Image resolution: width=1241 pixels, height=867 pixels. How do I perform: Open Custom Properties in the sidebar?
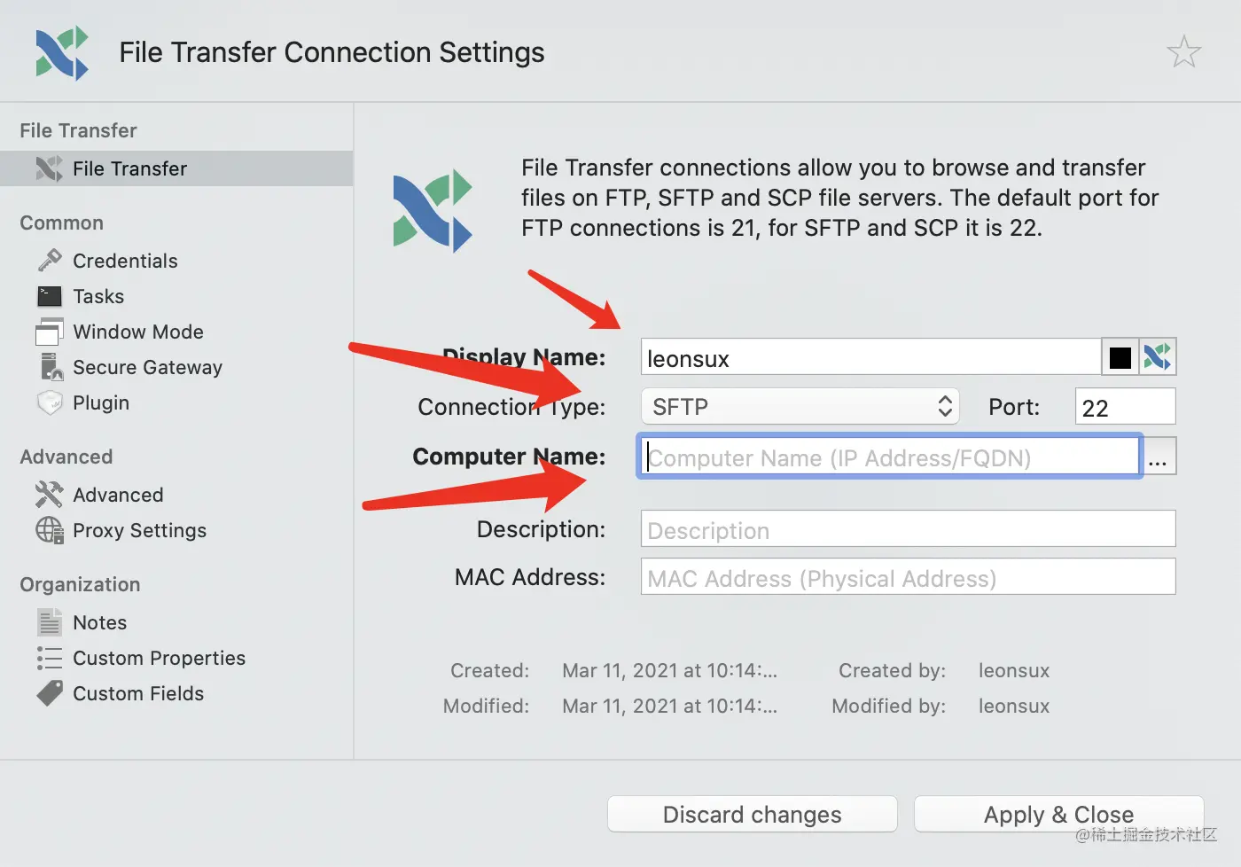159,658
